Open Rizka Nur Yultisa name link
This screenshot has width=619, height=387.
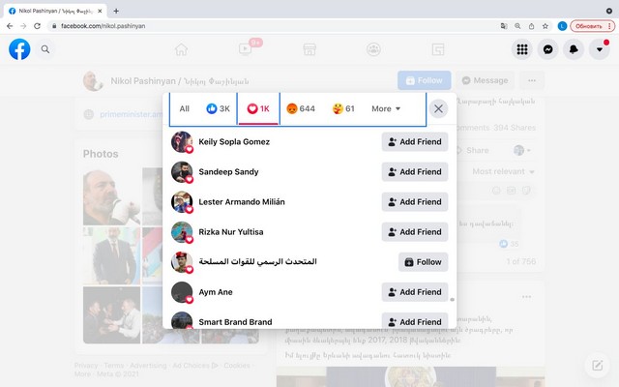(231, 232)
